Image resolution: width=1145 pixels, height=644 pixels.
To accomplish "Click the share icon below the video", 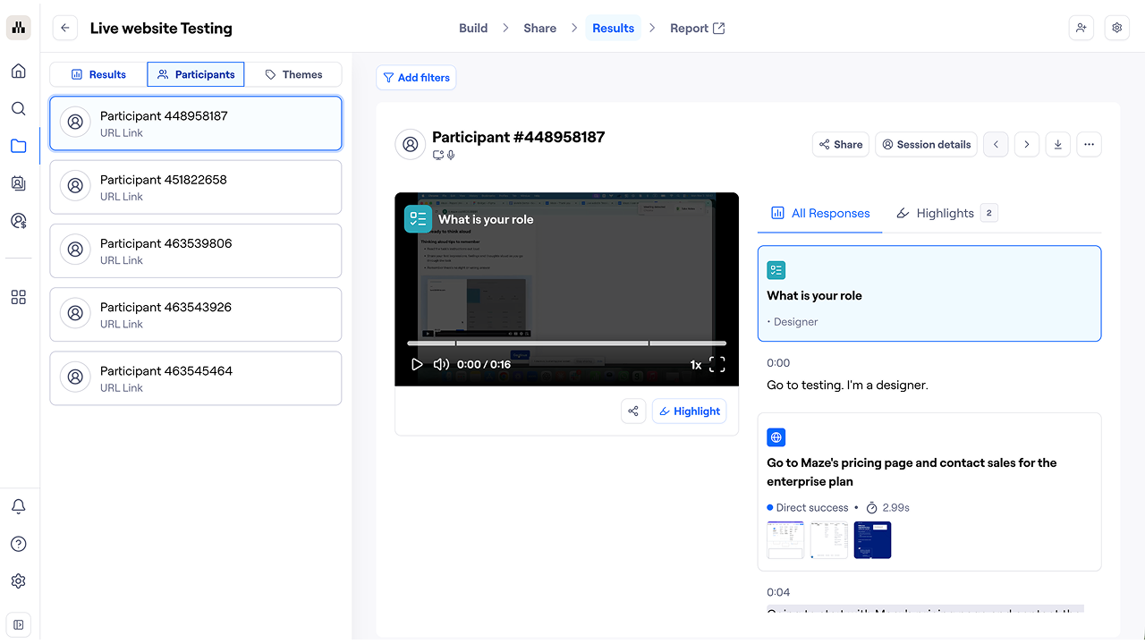I will coord(633,411).
